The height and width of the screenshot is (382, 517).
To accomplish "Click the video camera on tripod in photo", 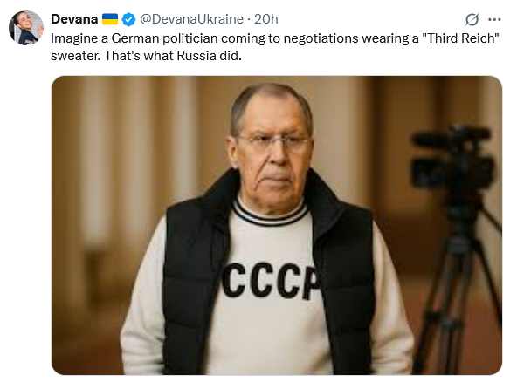I will (x=453, y=158).
